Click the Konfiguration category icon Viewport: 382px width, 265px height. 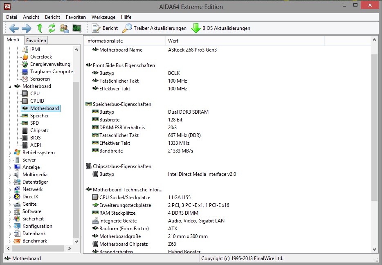pyautogui.click(x=17, y=226)
